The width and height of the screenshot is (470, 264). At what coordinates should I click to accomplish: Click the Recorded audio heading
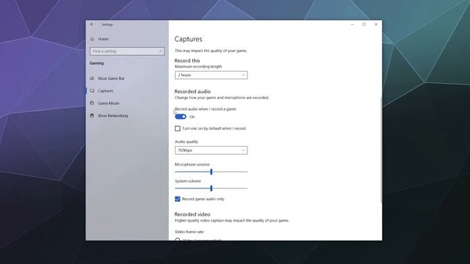192,91
